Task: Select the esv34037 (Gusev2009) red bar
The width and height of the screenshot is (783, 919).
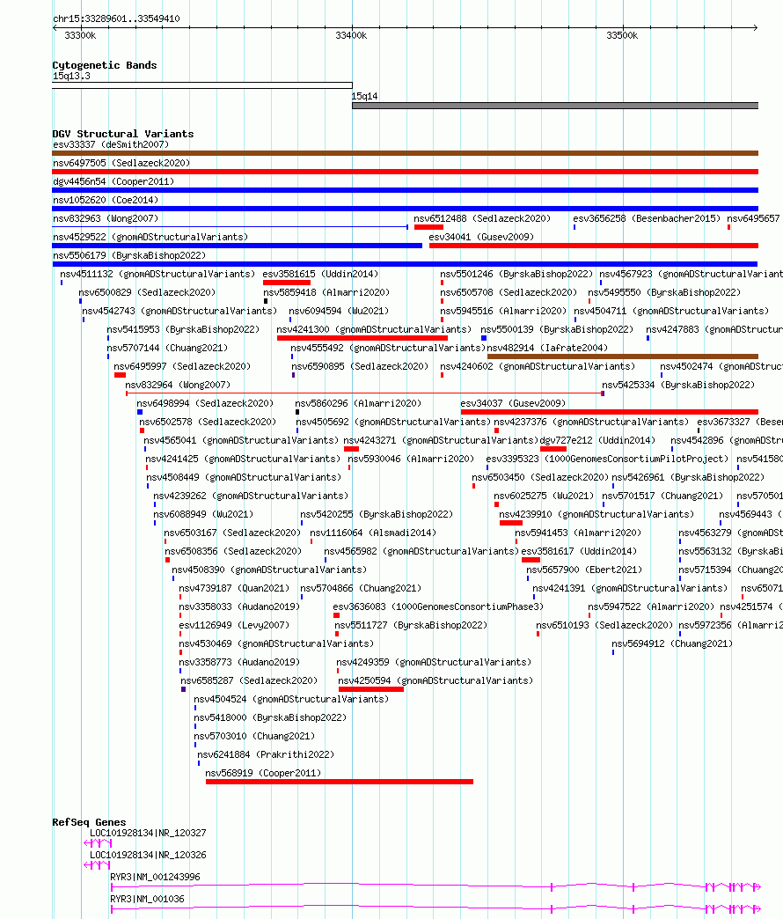Action: [x=610, y=412]
